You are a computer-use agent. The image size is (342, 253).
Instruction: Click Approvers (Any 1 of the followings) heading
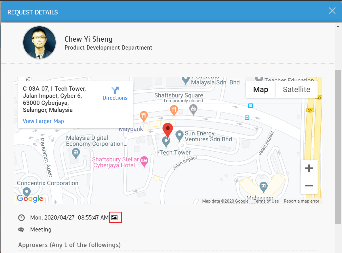(x=69, y=245)
